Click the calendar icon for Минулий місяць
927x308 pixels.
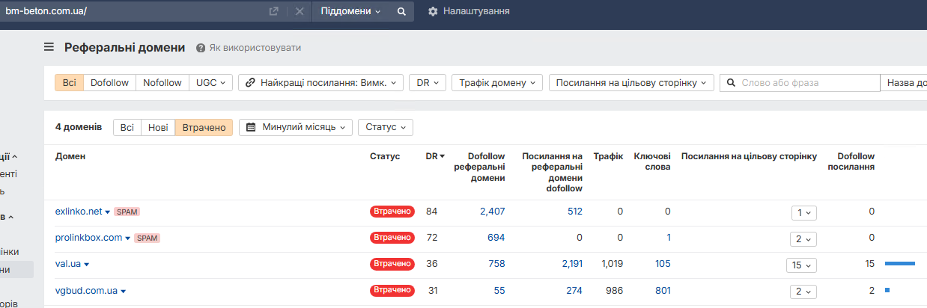252,127
